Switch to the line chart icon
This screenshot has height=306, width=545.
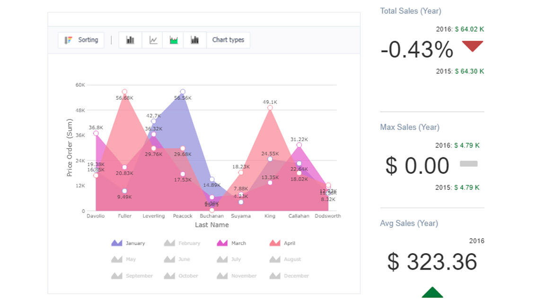pyautogui.click(x=153, y=40)
